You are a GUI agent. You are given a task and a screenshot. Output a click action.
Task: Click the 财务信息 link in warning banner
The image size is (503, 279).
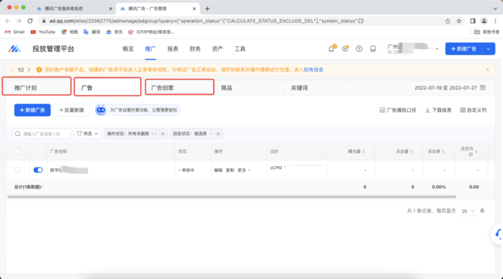pos(314,70)
